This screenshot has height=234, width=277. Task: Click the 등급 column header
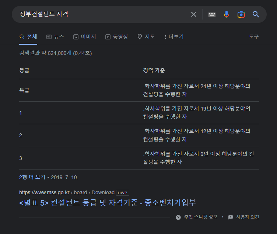point(24,70)
